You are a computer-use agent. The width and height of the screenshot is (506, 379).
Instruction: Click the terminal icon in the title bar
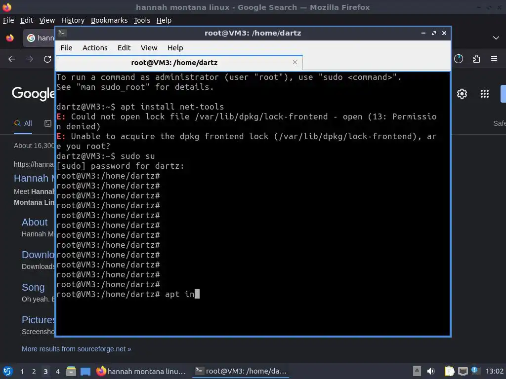[x=62, y=33]
